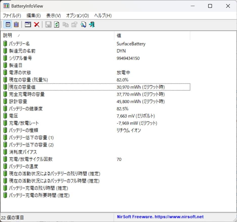237x222 pixels.
Task: Click the exit door icon
Action: point(92,25)
